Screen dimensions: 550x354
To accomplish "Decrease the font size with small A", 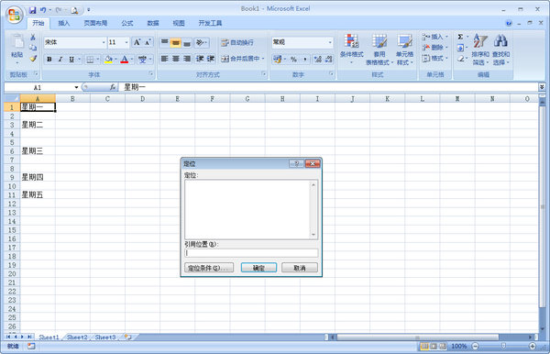I will [x=148, y=42].
